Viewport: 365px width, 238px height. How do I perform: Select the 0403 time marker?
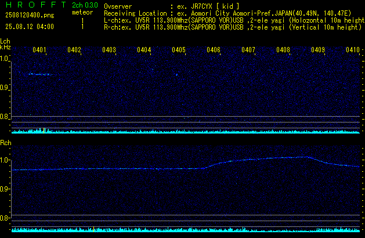[x=109, y=50]
